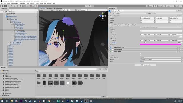Screen dimensions: 183x103
Task: Open the cloud Services icon
Action: point(156,6)
